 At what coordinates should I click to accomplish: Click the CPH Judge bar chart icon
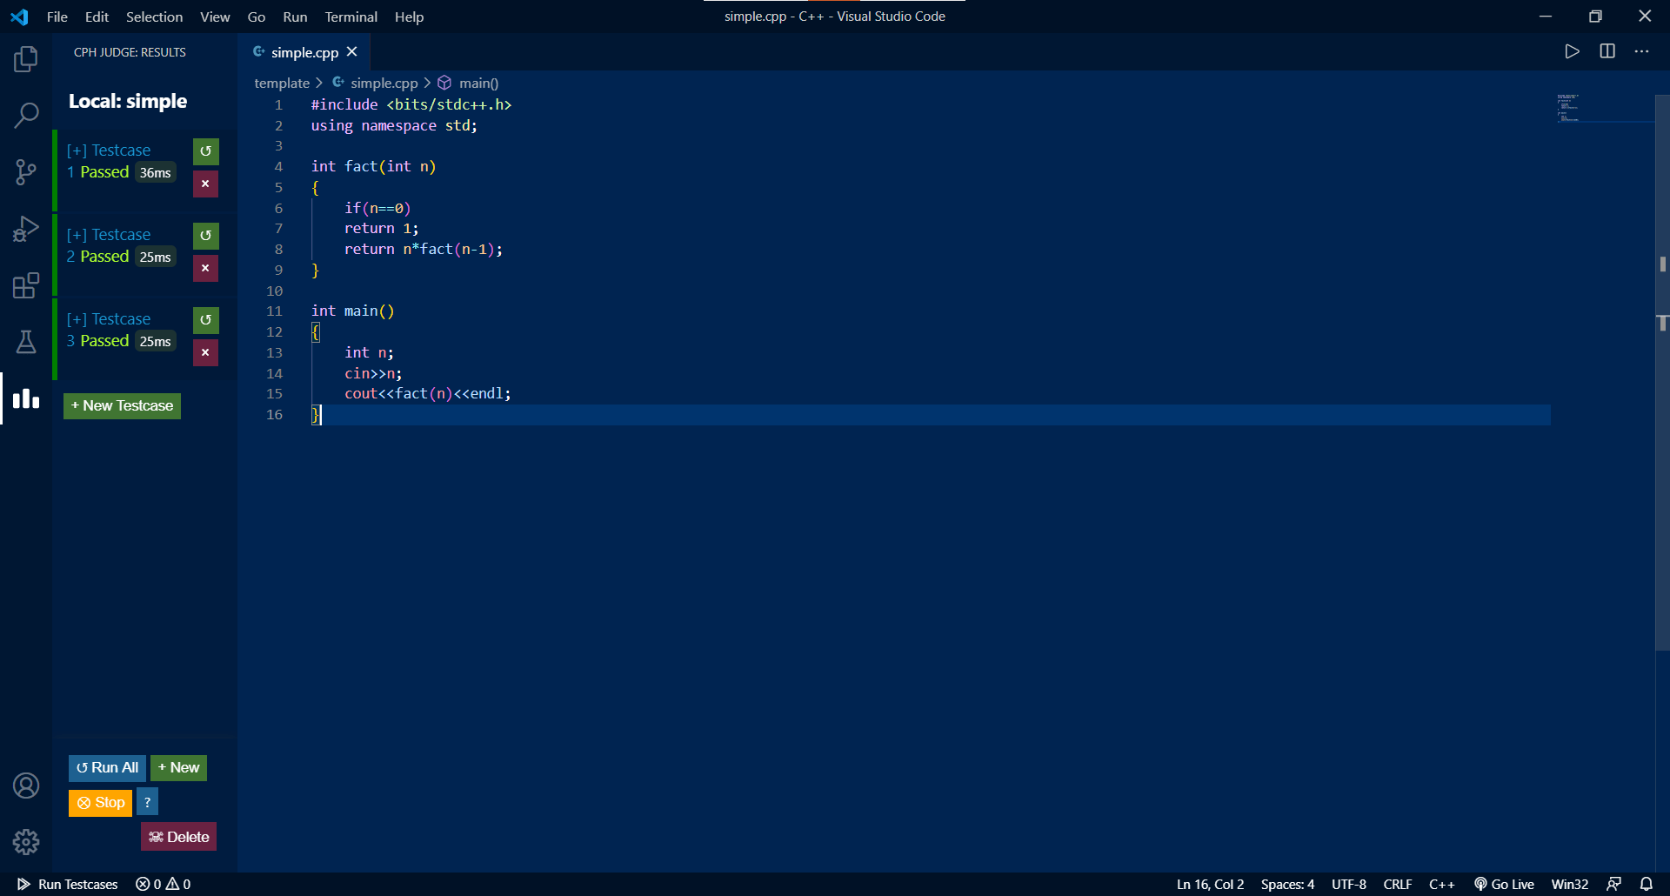click(x=26, y=399)
